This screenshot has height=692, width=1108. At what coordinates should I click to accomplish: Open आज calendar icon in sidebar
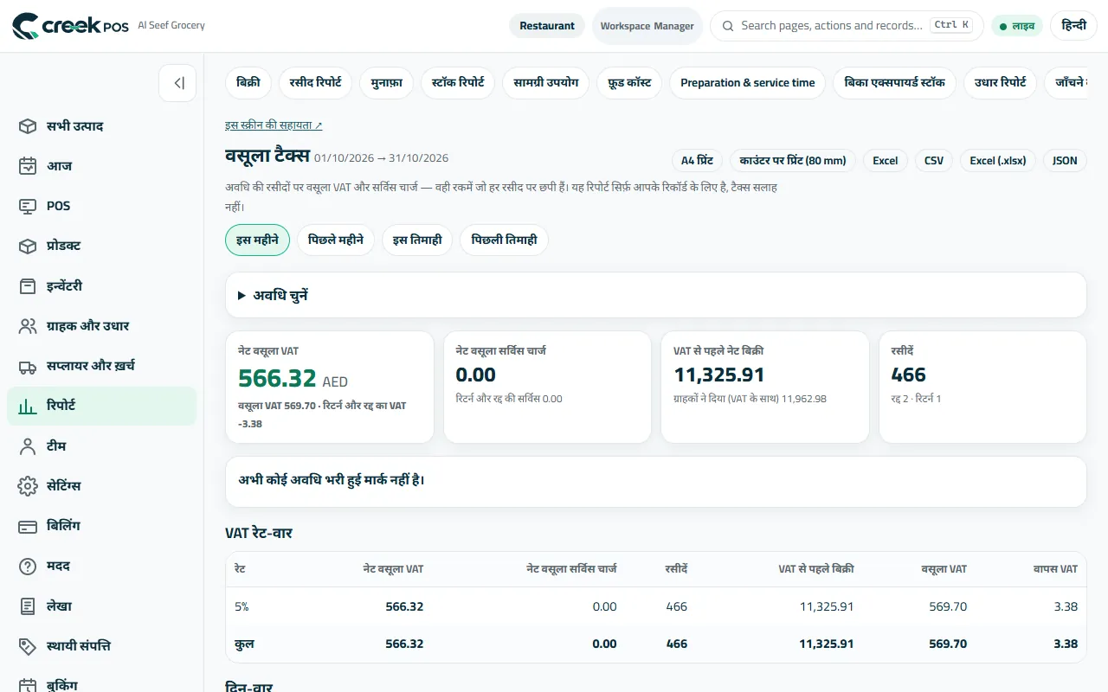point(28,166)
